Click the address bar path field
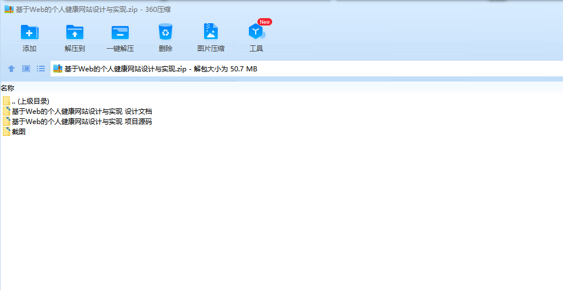Image resolution: width=563 pixels, height=290 pixels. [306, 69]
